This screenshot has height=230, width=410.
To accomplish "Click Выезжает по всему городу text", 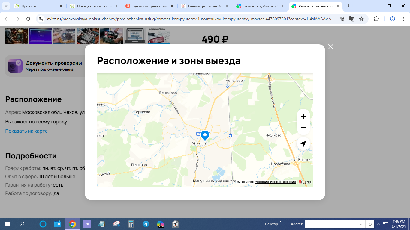I will coord(36,122).
